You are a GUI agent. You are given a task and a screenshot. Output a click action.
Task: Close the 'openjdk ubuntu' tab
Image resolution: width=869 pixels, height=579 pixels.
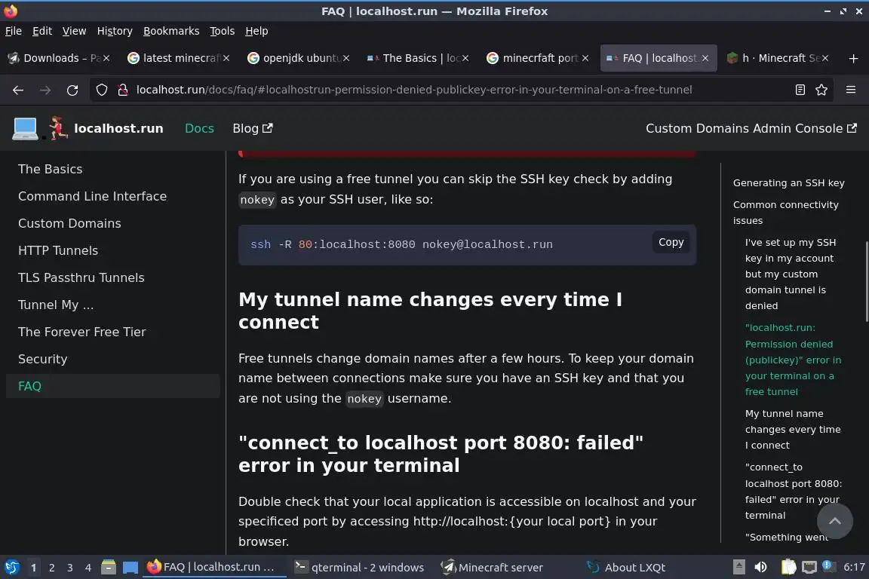point(345,58)
